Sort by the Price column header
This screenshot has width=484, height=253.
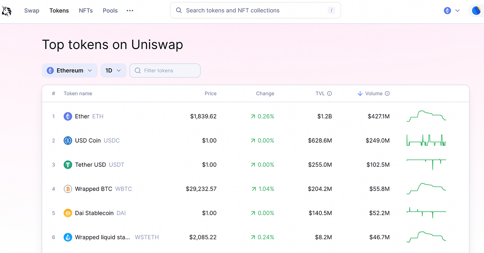[x=210, y=94]
